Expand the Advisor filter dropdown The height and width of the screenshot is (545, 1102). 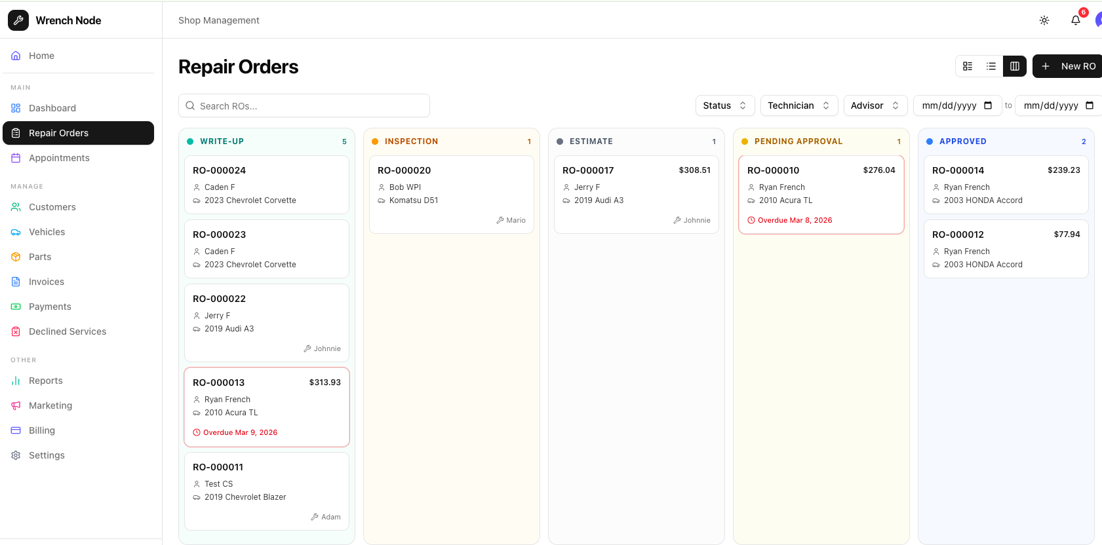pyautogui.click(x=875, y=105)
